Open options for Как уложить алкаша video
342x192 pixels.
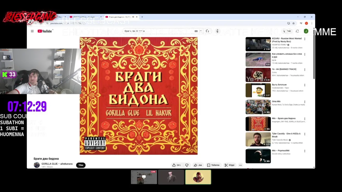point(305,54)
